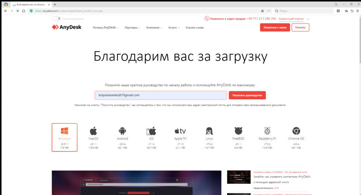
Task: Click the undo arrow toolbar icon
Action: [x=352, y=11]
